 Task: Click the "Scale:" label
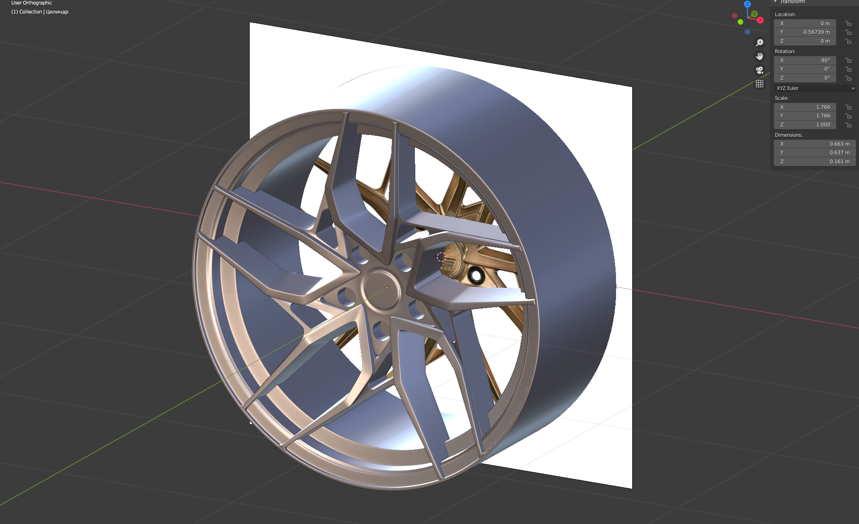(x=782, y=98)
